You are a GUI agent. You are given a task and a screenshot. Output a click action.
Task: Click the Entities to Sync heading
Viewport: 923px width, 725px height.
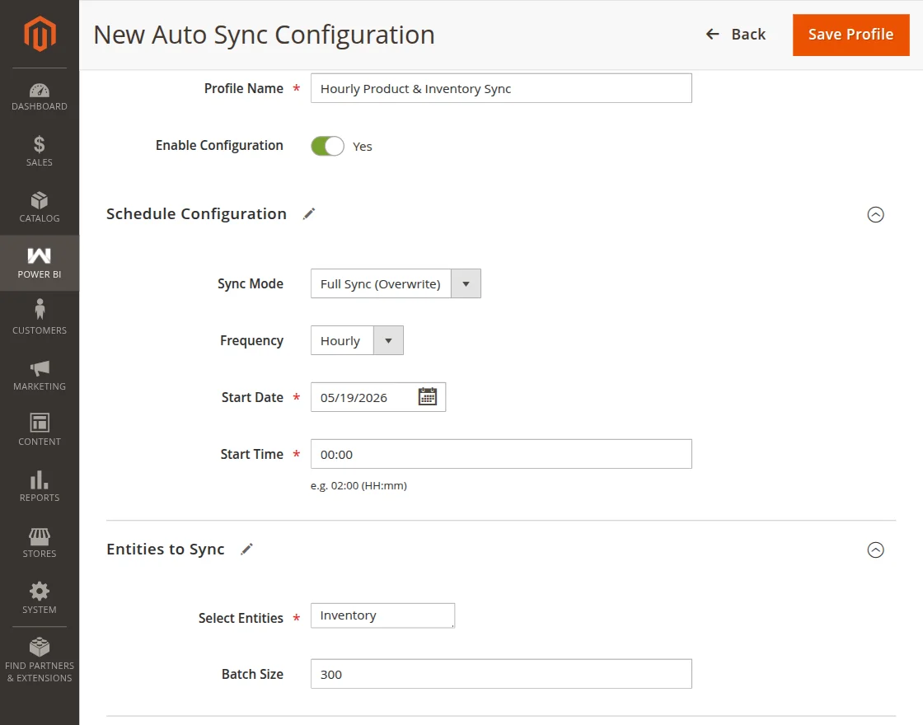(x=166, y=549)
